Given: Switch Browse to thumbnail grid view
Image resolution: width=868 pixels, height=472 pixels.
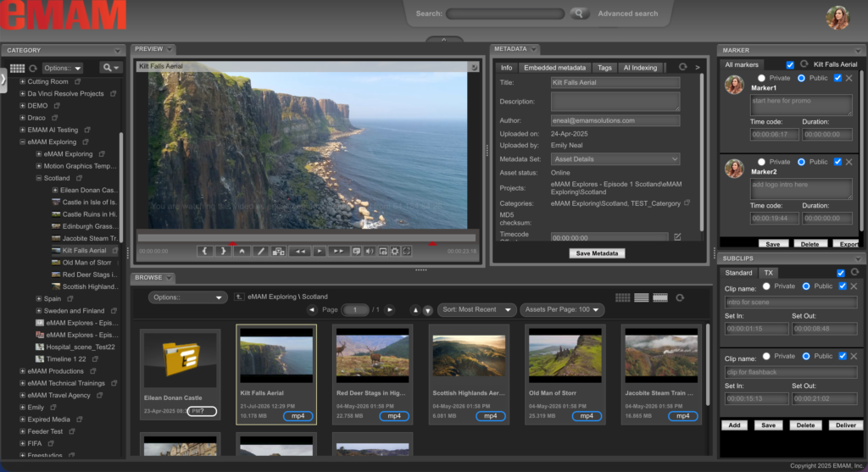Looking at the screenshot, I should pos(623,297).
